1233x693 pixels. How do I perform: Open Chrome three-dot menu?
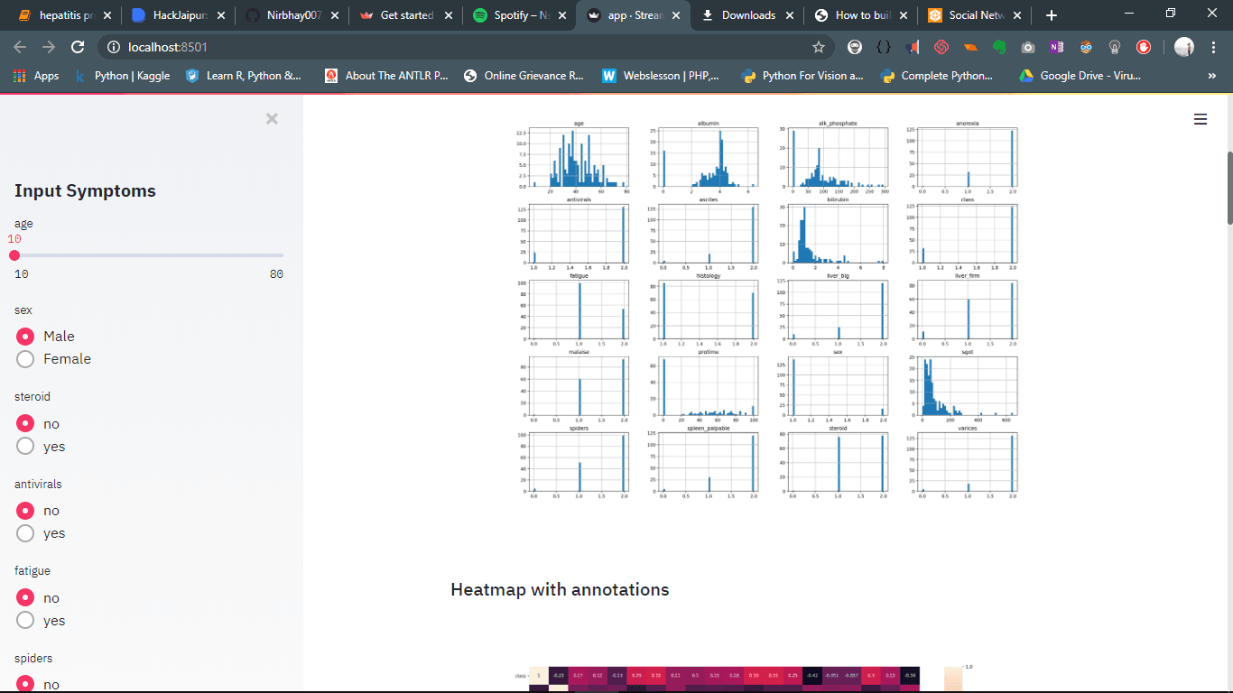click(x=1213, y=47)
